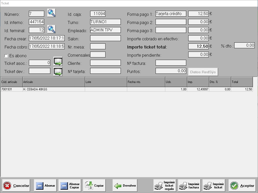Enable the Es abono checkbox
The height and width of the screenshot is (193, 258).
(6, 56)
